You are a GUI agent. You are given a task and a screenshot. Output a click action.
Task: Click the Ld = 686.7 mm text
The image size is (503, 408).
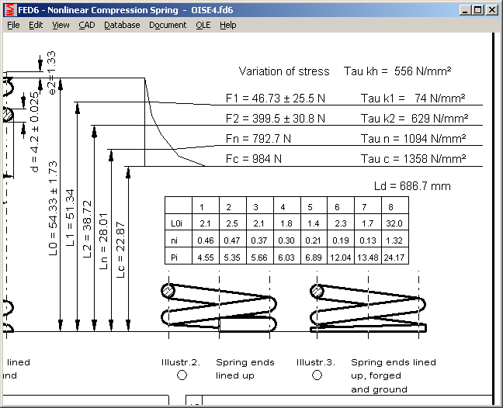point(412,187)
